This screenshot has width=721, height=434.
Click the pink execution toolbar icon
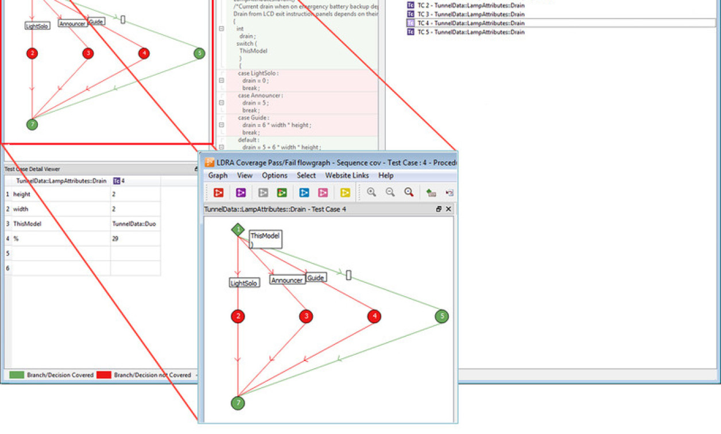point(323,192)
